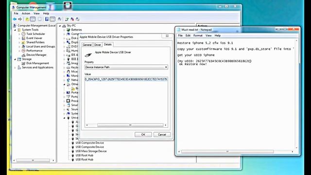Click the Event Viewer icon in tree
This screenshot has width=311, height=175.
tap(23, 38)
